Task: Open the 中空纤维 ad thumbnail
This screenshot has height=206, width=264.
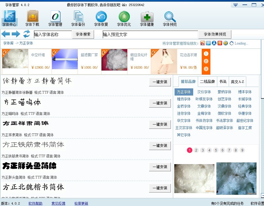Action: click(15, 59)
